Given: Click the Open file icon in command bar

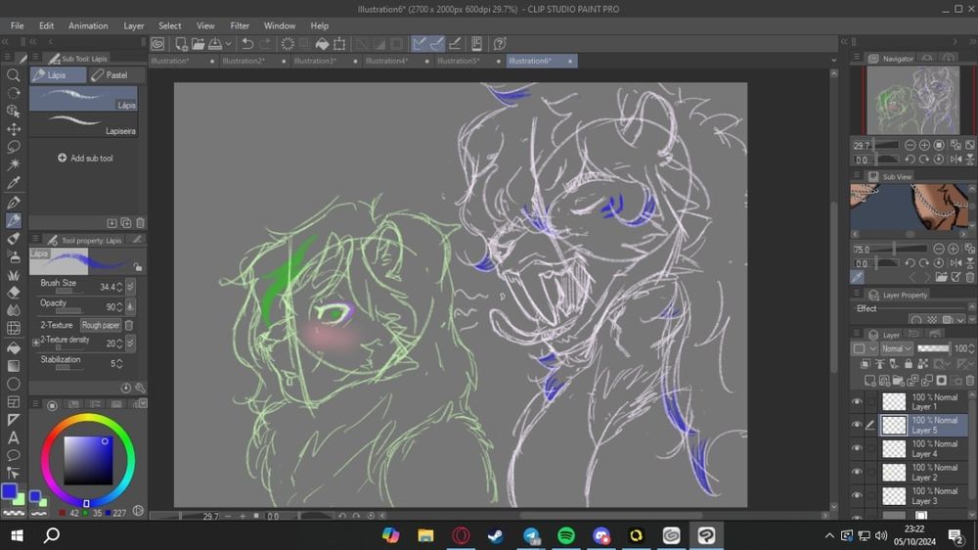Looking at the screenshot, I should click(198, 44).
